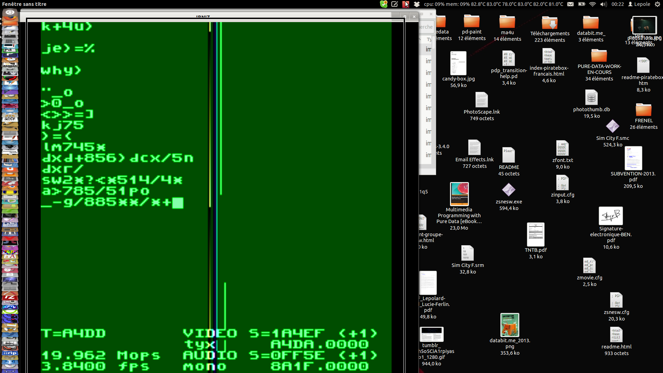Image resolution: width=663 pixels, height=373 pixels.
Task: Open the FRENEL folder icon
Action: click(643, 110)
